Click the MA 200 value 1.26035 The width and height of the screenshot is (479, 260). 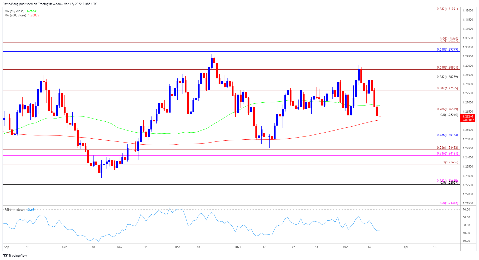pos(33,15)
